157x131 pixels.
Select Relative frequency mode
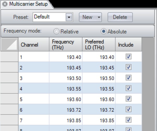pyautogui.click(x=56, y=32)
